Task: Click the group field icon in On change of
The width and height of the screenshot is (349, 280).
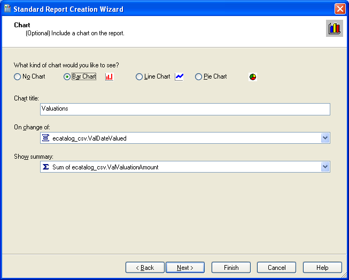Action: pos(46,138)
